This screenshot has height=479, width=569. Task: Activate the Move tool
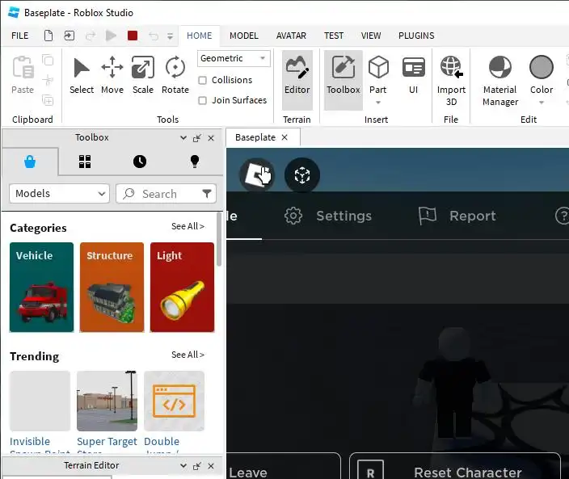coord(112,75)
